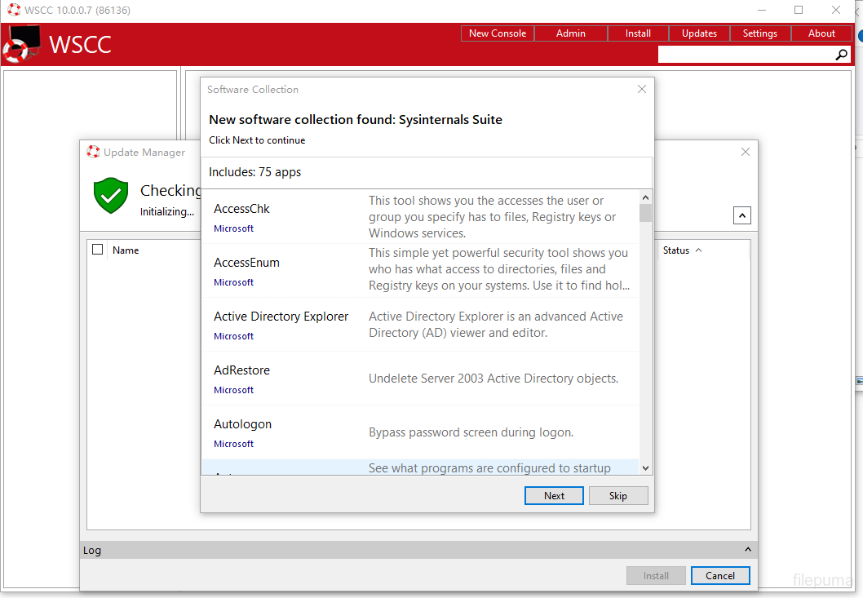863x598 pixels.
Task: Open the Updates menu
Action: (699, 33)
